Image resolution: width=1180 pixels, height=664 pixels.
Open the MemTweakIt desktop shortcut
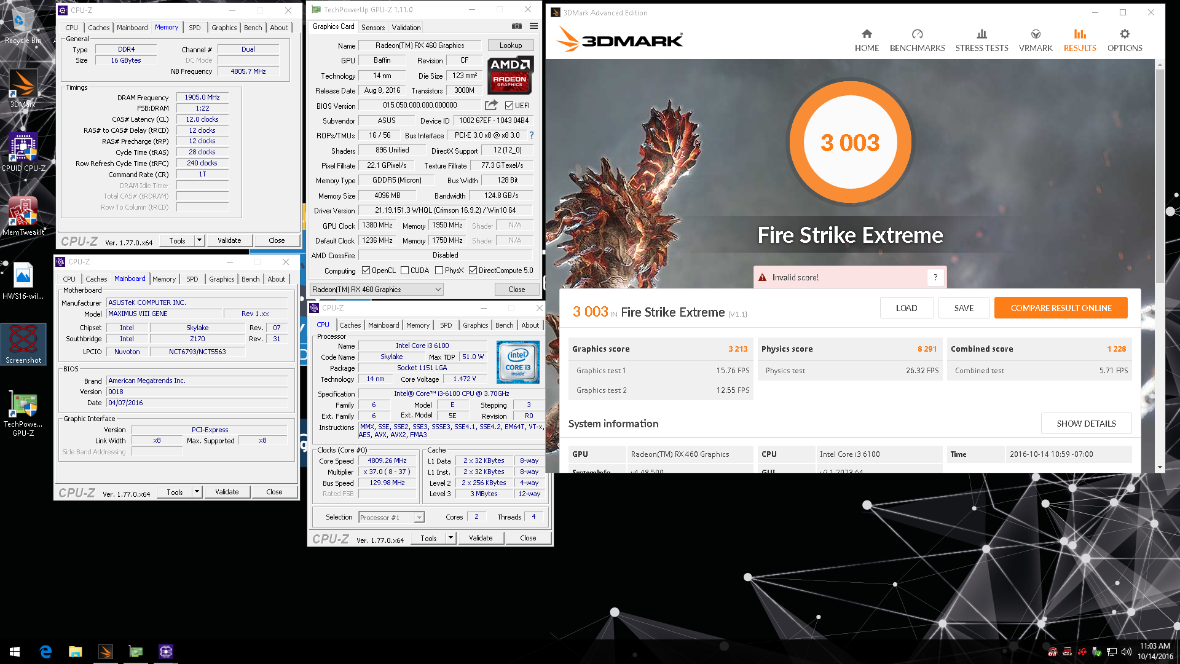coord(23,216)
